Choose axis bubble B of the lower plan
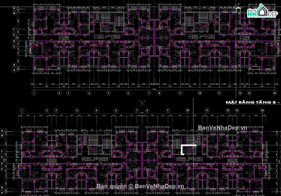The width and height of the screenshot is (281, 196). (x=2, y=188)
